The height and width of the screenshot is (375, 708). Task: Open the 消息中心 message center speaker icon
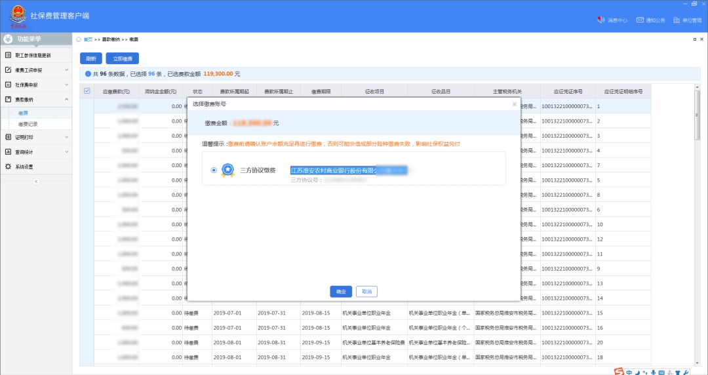click(x=600, y=20)
